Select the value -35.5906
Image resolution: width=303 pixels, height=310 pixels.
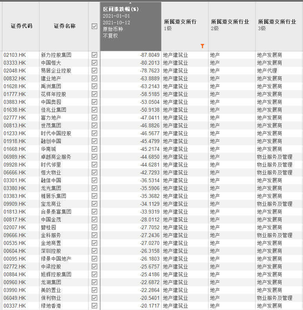pos(149,188)
